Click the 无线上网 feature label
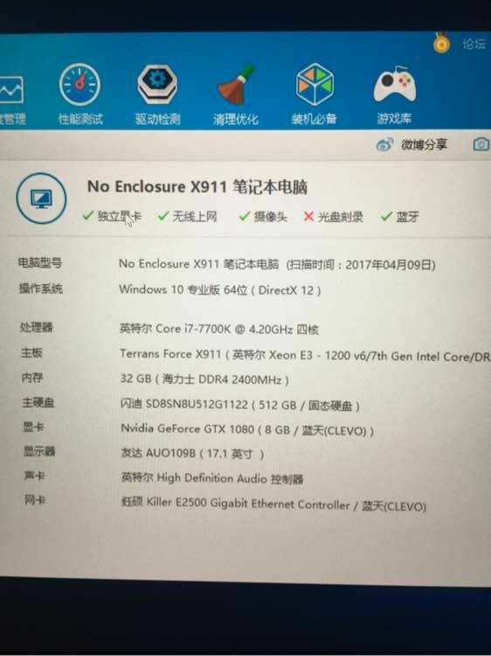This screenshot has height=656, width=491. pyautogui.click(x=195, y=217)
